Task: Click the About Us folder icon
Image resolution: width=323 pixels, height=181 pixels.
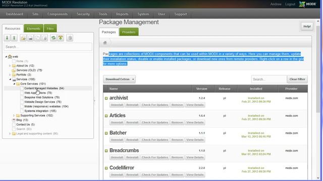Action: (14, 66)
